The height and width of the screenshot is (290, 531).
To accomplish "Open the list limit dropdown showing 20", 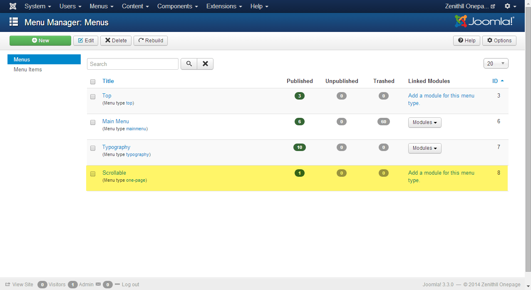I will coord(496,63).
